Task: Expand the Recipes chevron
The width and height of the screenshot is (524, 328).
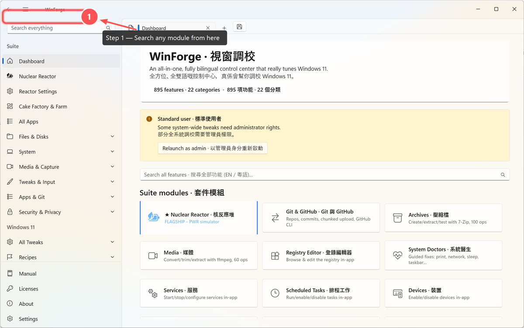Action: (112, 257)
